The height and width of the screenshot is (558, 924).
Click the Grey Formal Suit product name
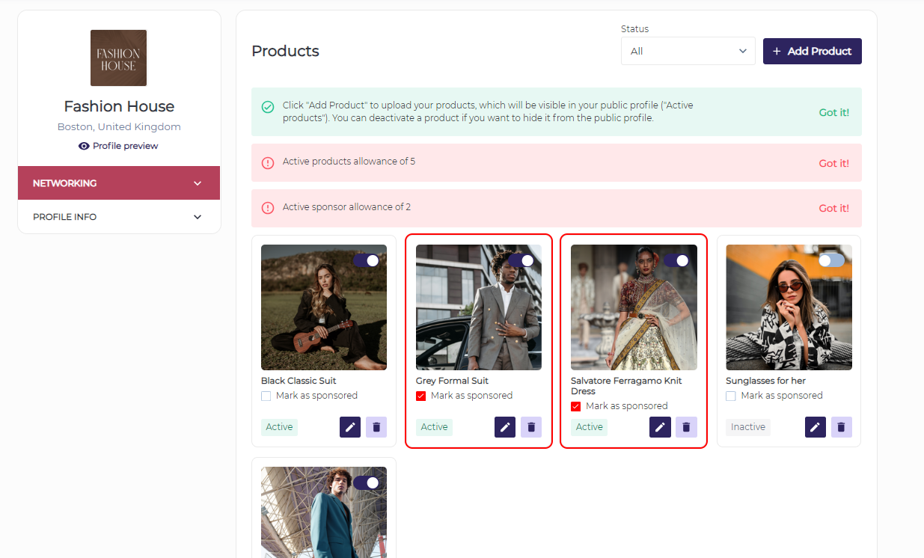(452, 381)
